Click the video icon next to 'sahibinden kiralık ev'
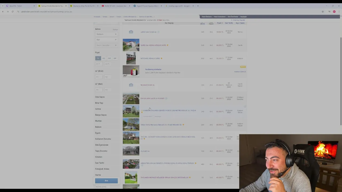Screen dimensions: 342x192 click(158, 32)
